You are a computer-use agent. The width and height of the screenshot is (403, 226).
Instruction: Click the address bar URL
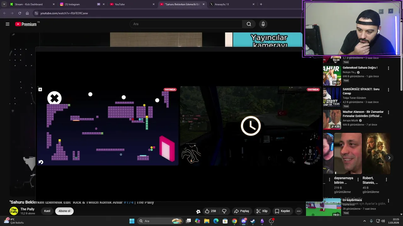64,13
